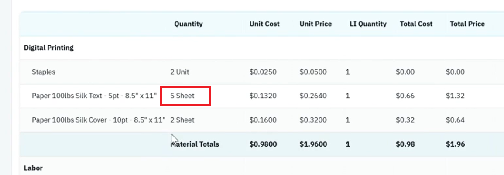This screenshot has width=504, height=175.
Task: Click the Quantity column header
Action: click(189, 24)
